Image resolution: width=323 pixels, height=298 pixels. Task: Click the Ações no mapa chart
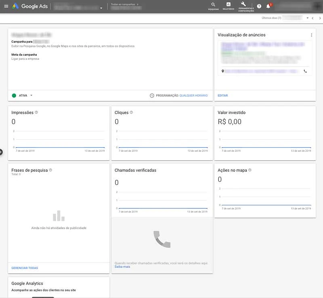(x=265, y=199)
